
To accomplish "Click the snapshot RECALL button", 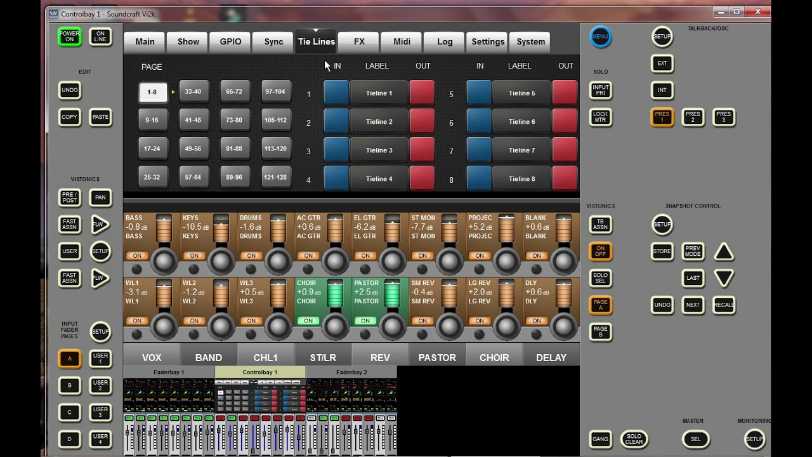I will click(x=723, y=305).
